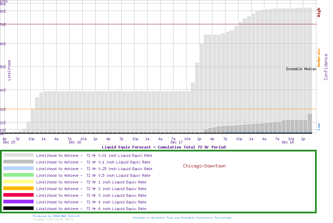Click the High confidence label
Viewport: 333px width, 223px height.
coord(319,13)
